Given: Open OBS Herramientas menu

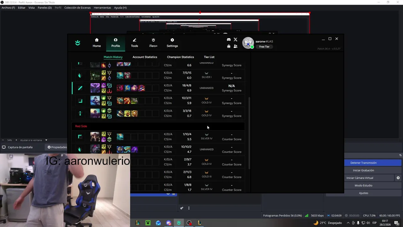Looking at the screenshot, I should 102,8.
